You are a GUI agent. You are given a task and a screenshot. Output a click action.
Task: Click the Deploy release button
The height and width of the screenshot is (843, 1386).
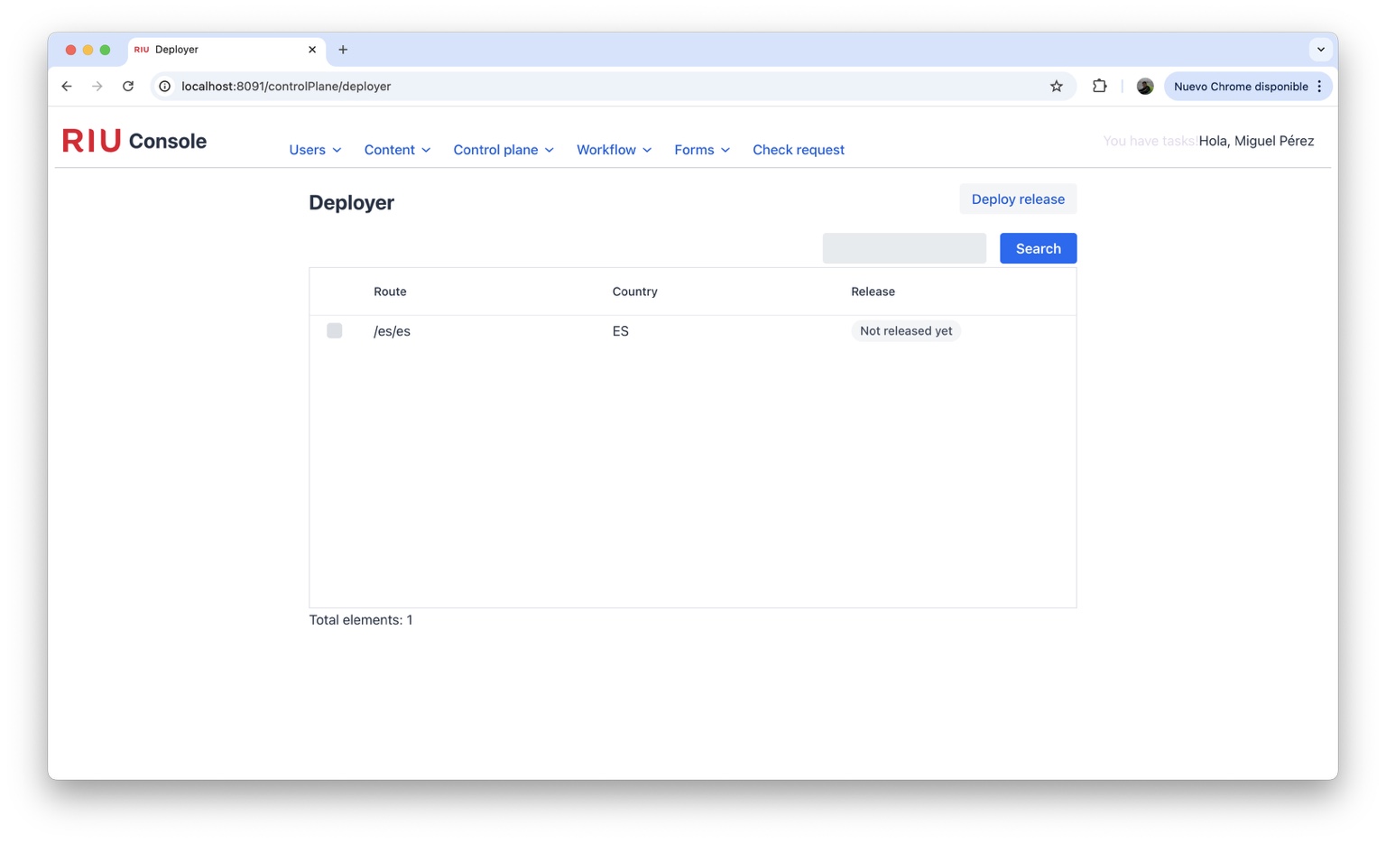click(1017, 199)
